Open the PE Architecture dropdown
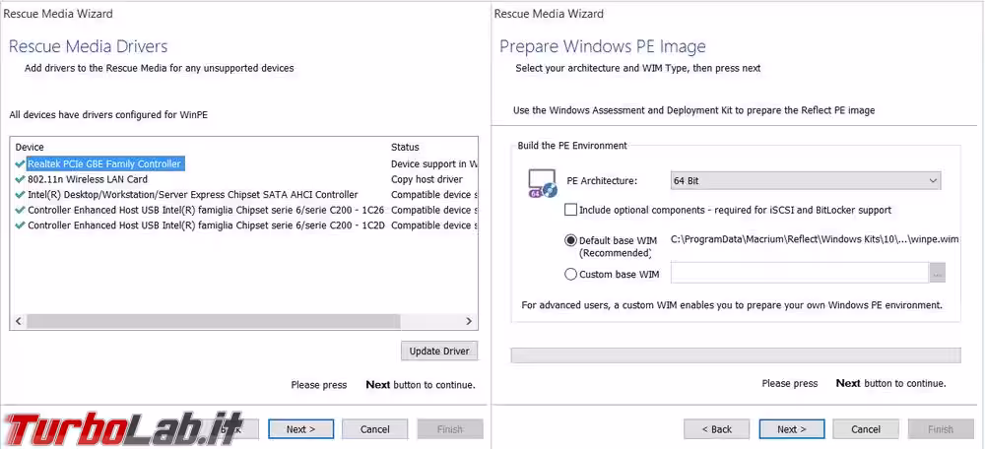The image size is (985, 449). (x=805, y=181)
